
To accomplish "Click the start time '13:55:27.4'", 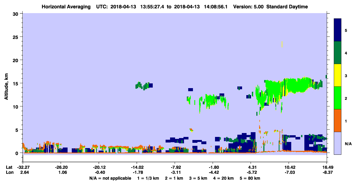I will 152,7.
